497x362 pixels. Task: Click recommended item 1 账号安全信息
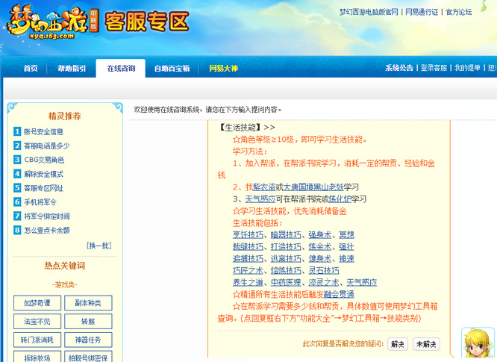click(43, 131)
